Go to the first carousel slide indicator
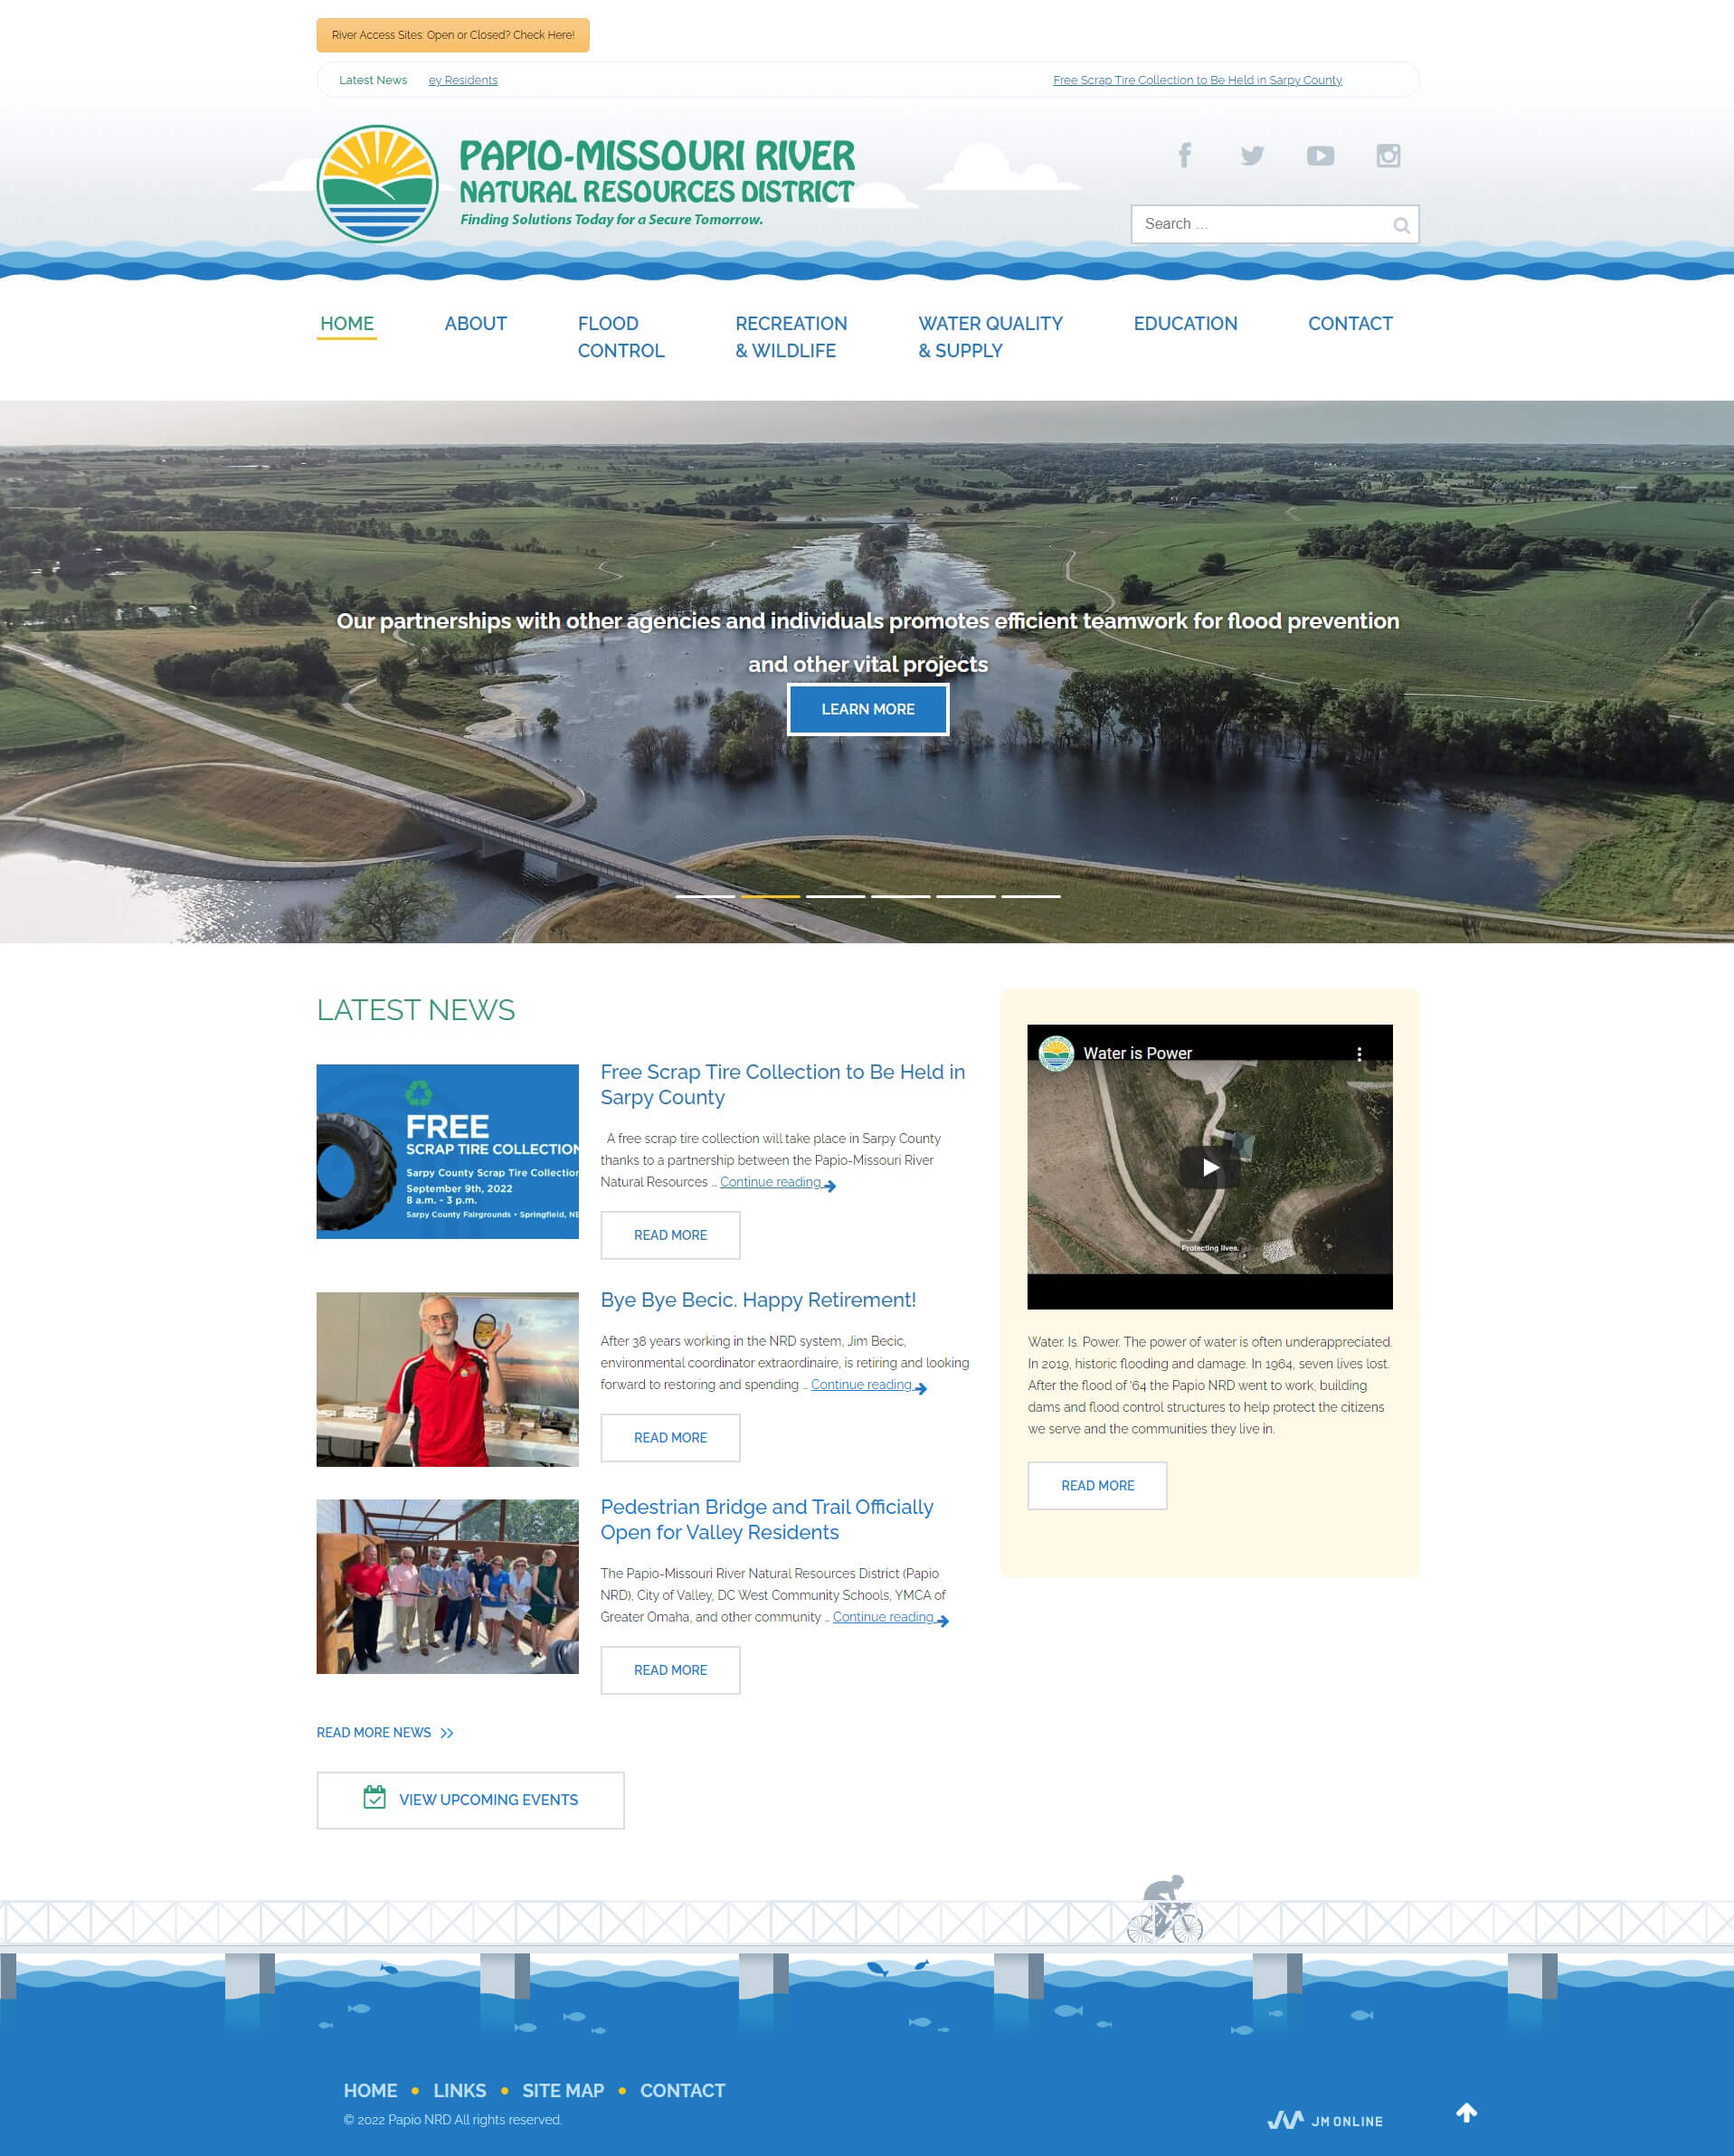The height and width of the screenshot is (2156, 1734). 705,896
